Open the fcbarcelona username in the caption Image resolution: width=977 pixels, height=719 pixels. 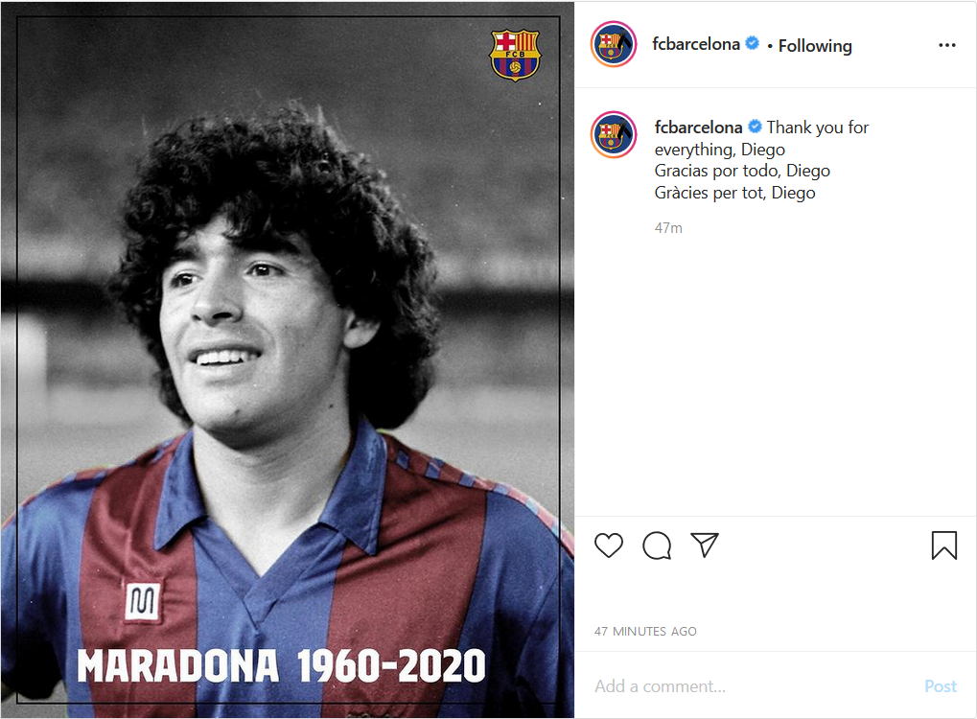click(x=699, y=128)
